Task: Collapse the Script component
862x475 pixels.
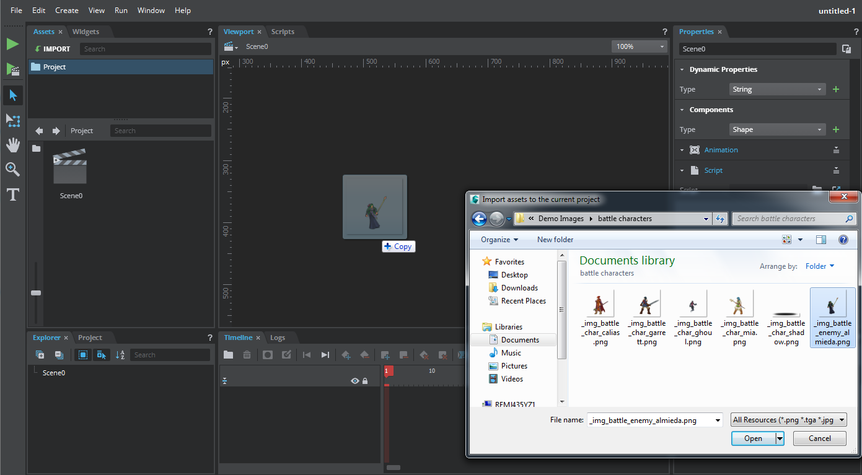Action: point(682,170)
